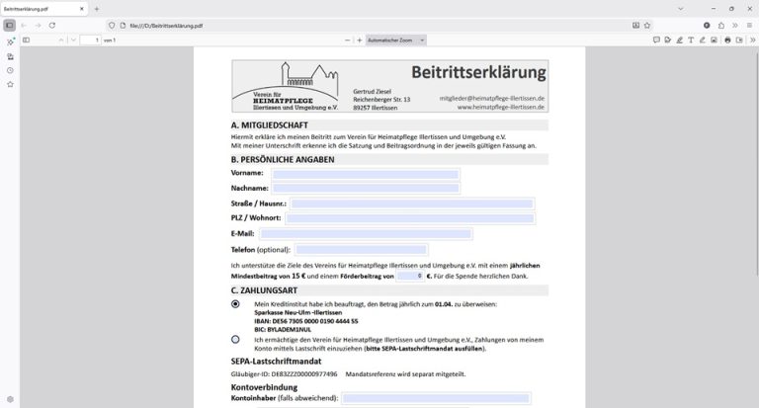Click the PDF print icon
The height and width of the screenshot is (408, 759).
click(727, 41)
